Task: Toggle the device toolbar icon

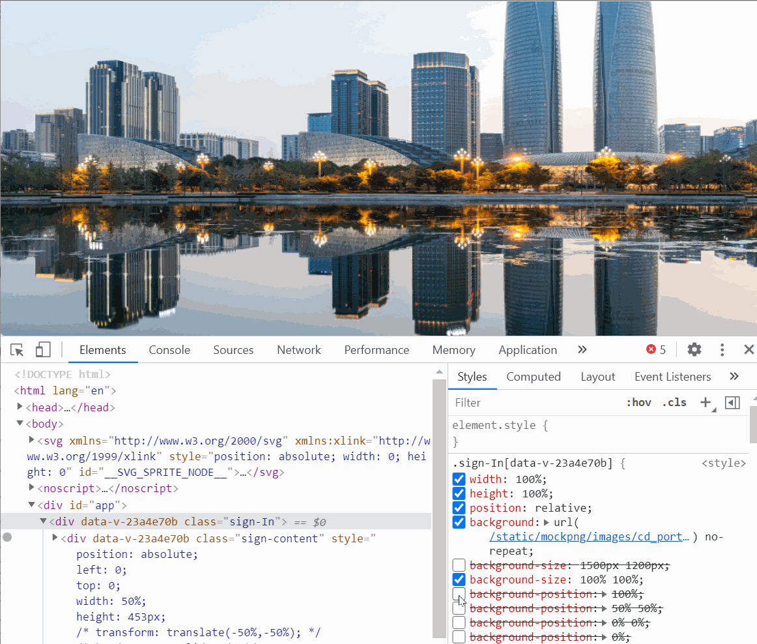Action: [43, 350]
